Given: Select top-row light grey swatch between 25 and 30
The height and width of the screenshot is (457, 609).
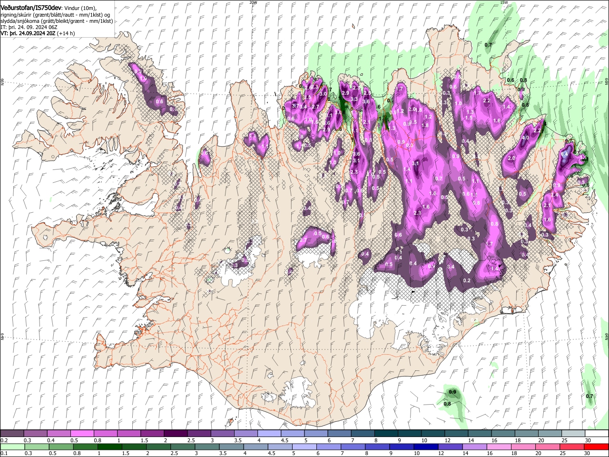Looking at the screenshot, I should tap(573, 434).
